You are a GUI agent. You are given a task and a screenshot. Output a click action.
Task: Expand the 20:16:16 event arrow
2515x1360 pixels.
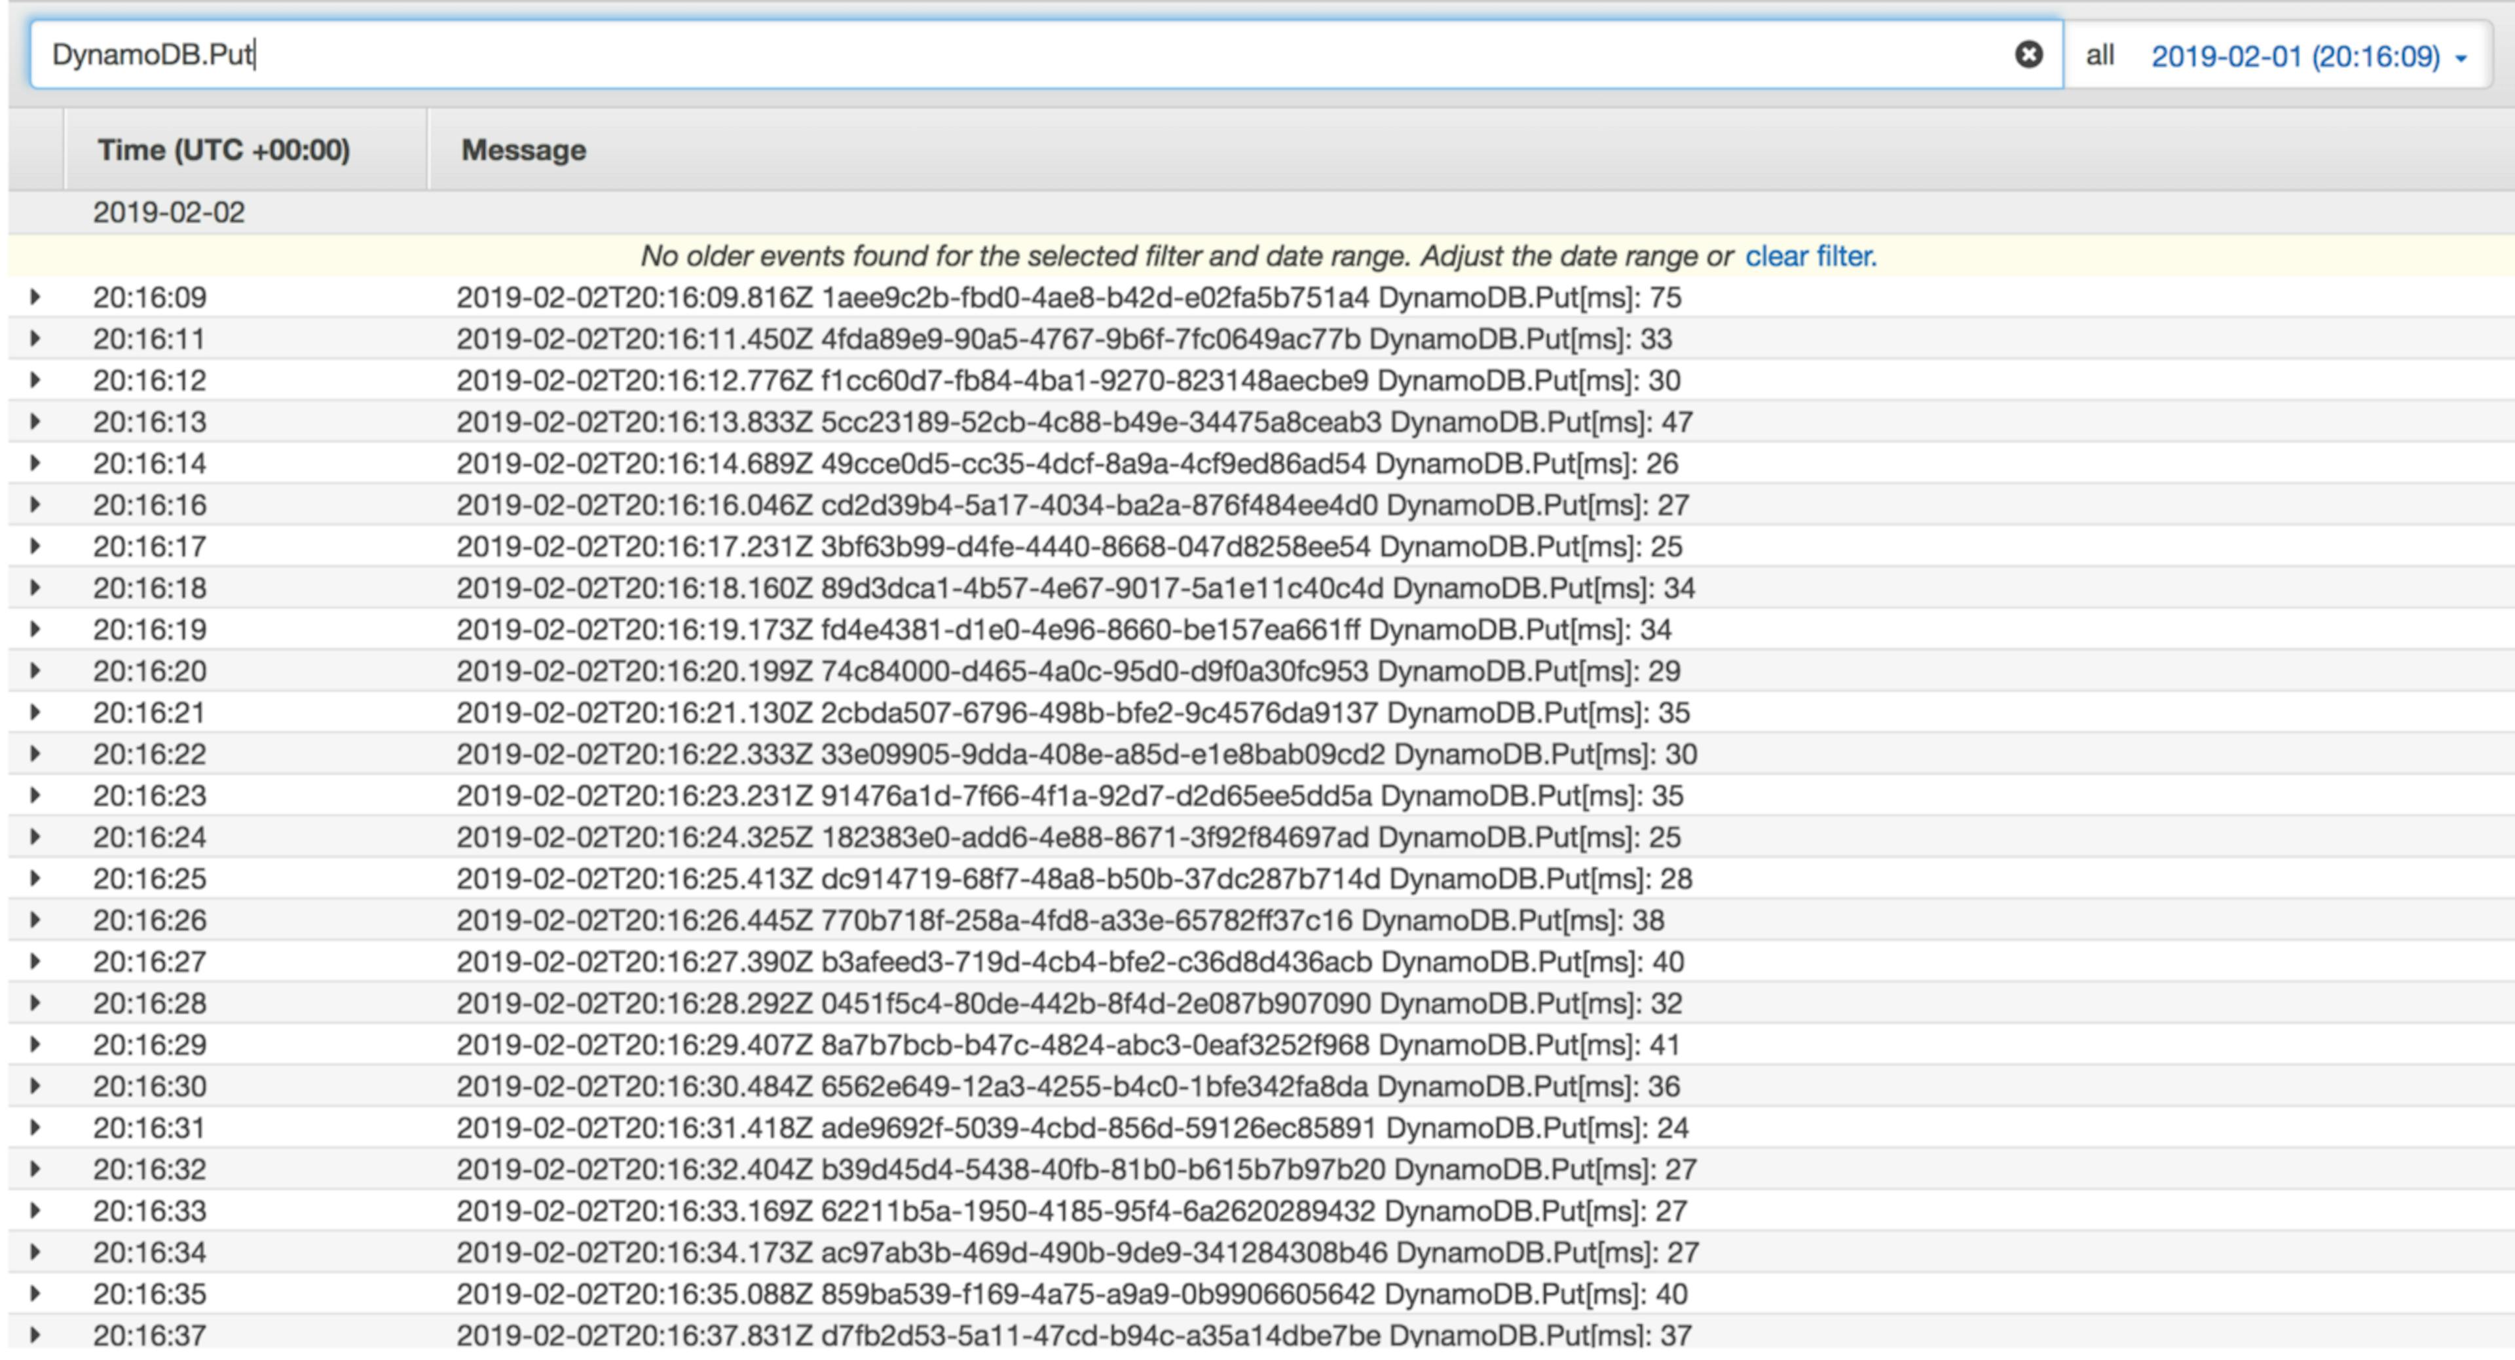tap(35, 504)
